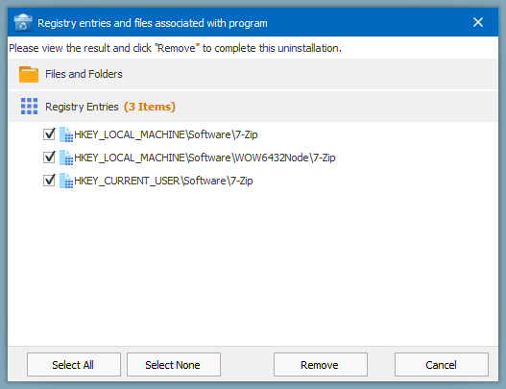This screenshot has width=506, height=389.
Task: Uncheck HKEY_LOCAL_MACHINE\Software\7-Zip checkbox
Action: tap(49, 134)
